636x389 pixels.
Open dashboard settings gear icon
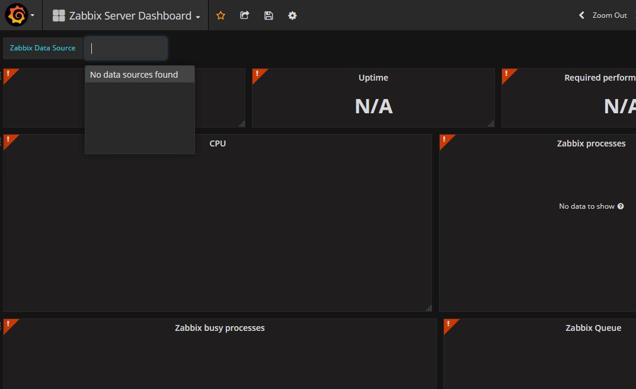pyautogui.click(x=292, y=15)
